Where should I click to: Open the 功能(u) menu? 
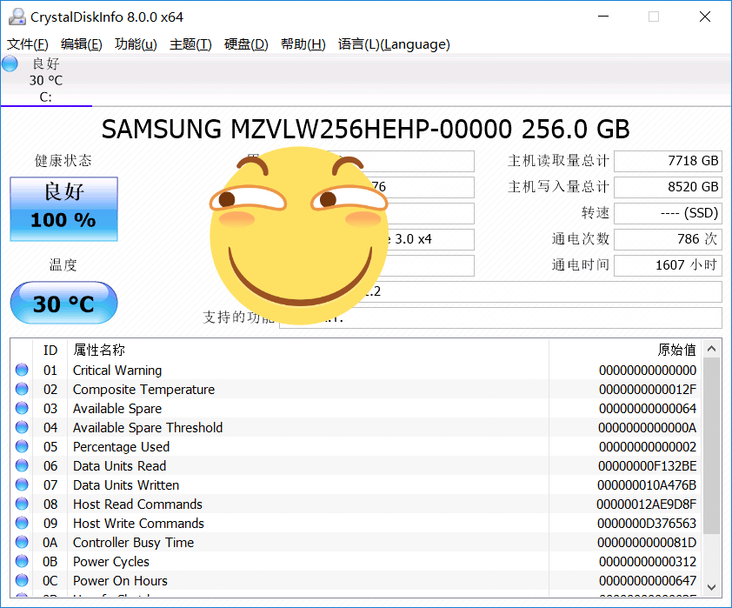point(136,44)
